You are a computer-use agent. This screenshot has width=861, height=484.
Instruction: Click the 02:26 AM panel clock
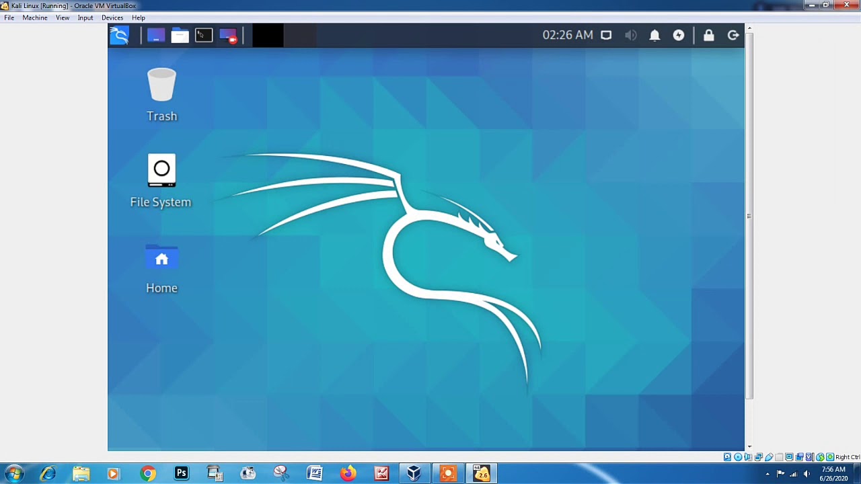point(568,35)
